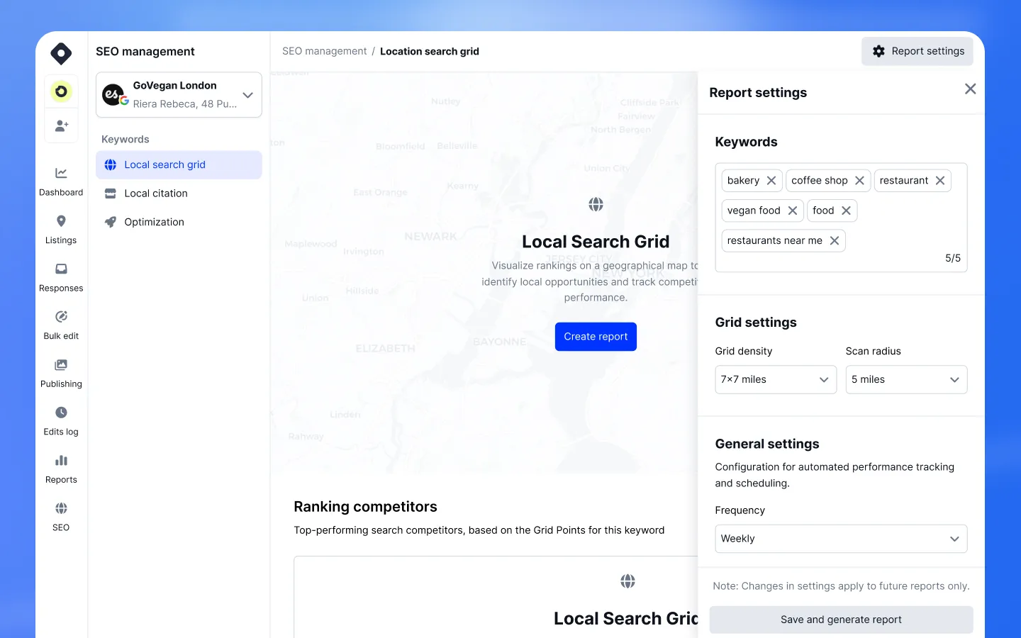Change Grid density from 7×7 miles

[776, 379]
